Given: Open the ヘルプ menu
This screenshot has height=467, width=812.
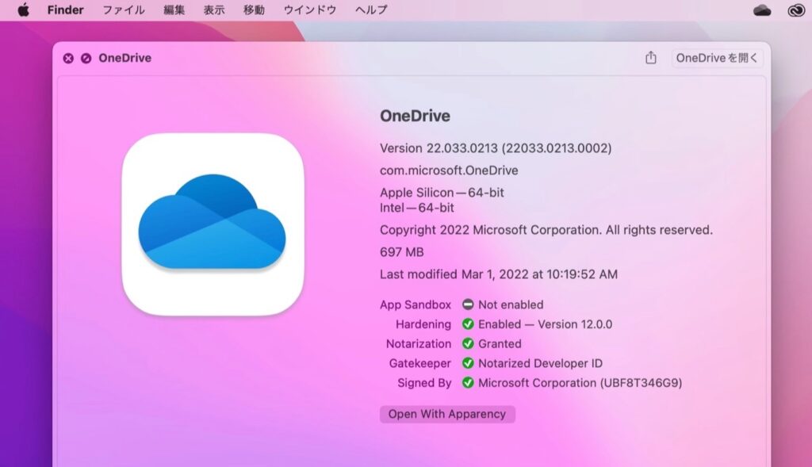Looking at the screenshot, I should coord(373,10).
